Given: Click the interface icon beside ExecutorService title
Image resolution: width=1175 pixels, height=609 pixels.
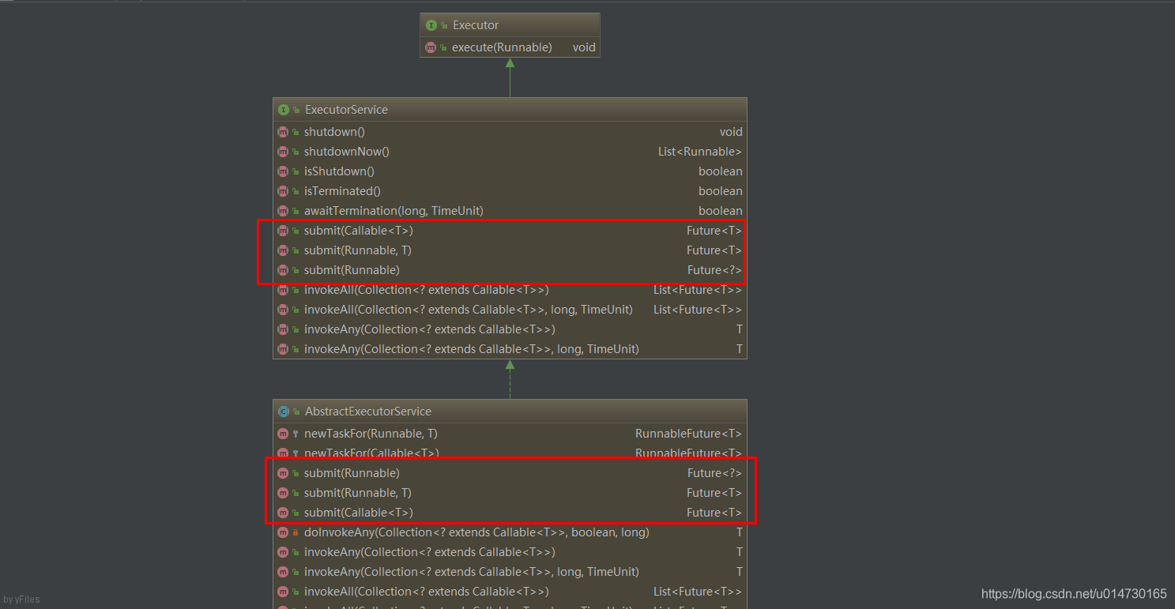Looking at the screenshot, I should click(x=283, y=110).
